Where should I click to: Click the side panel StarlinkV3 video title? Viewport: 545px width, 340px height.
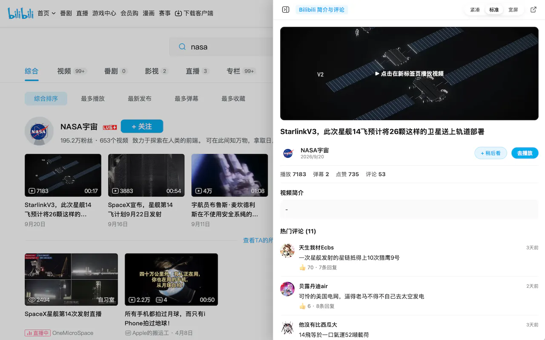(x=382, y=132)
